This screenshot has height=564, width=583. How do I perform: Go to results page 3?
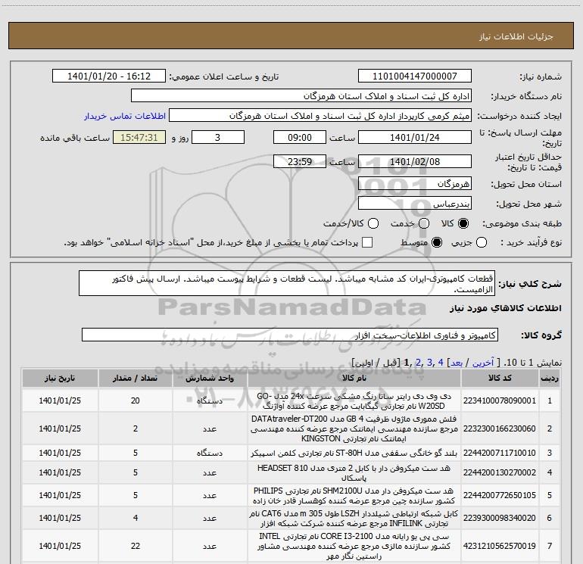tap(430, 362)
